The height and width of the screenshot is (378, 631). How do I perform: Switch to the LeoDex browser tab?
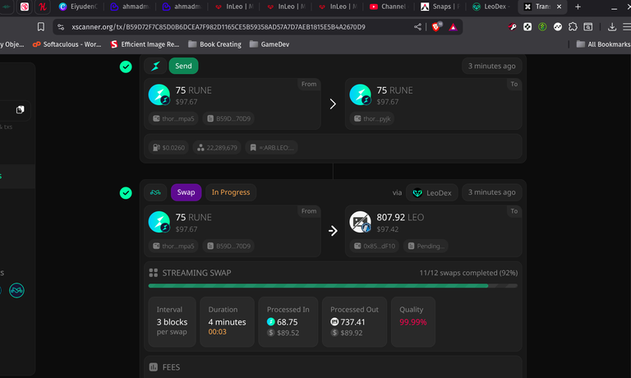pyautogui.click(x=491, y=7)
